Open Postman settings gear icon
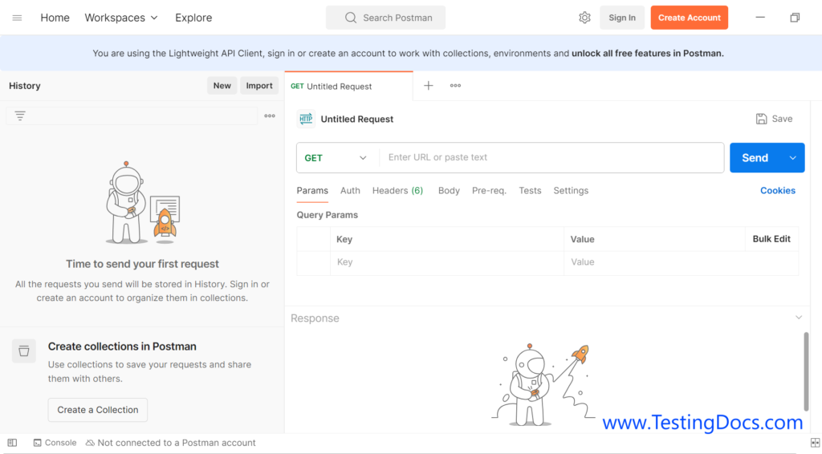 click(x=584, y=18)
